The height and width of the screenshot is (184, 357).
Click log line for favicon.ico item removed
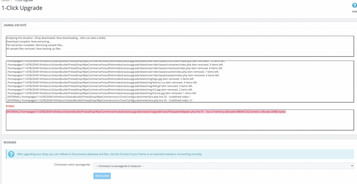point(102,83)
